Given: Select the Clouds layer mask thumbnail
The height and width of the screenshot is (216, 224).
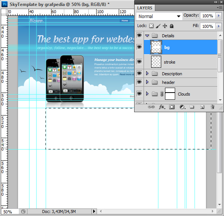Looking at the screenshot, I should (170, 94).
